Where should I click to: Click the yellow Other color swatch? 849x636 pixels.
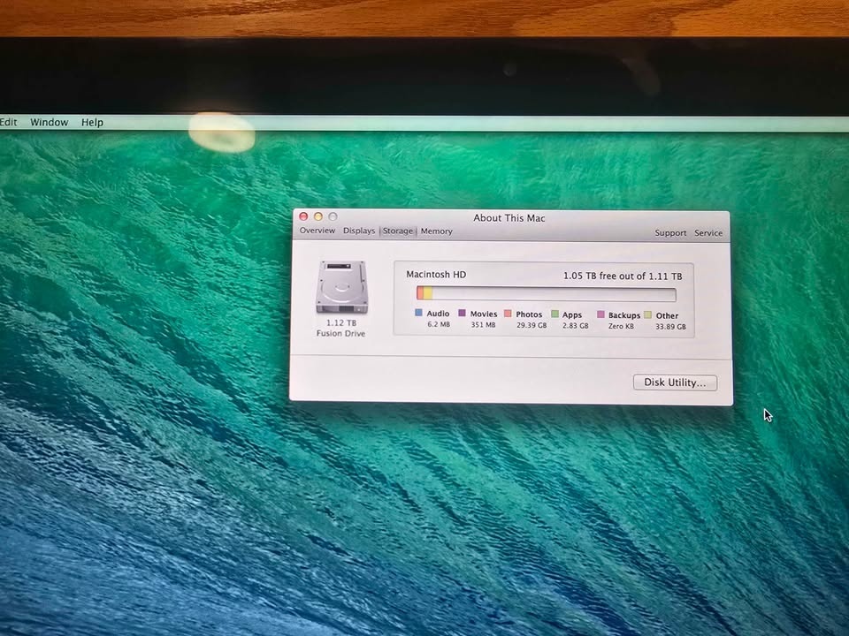[647, 314]
